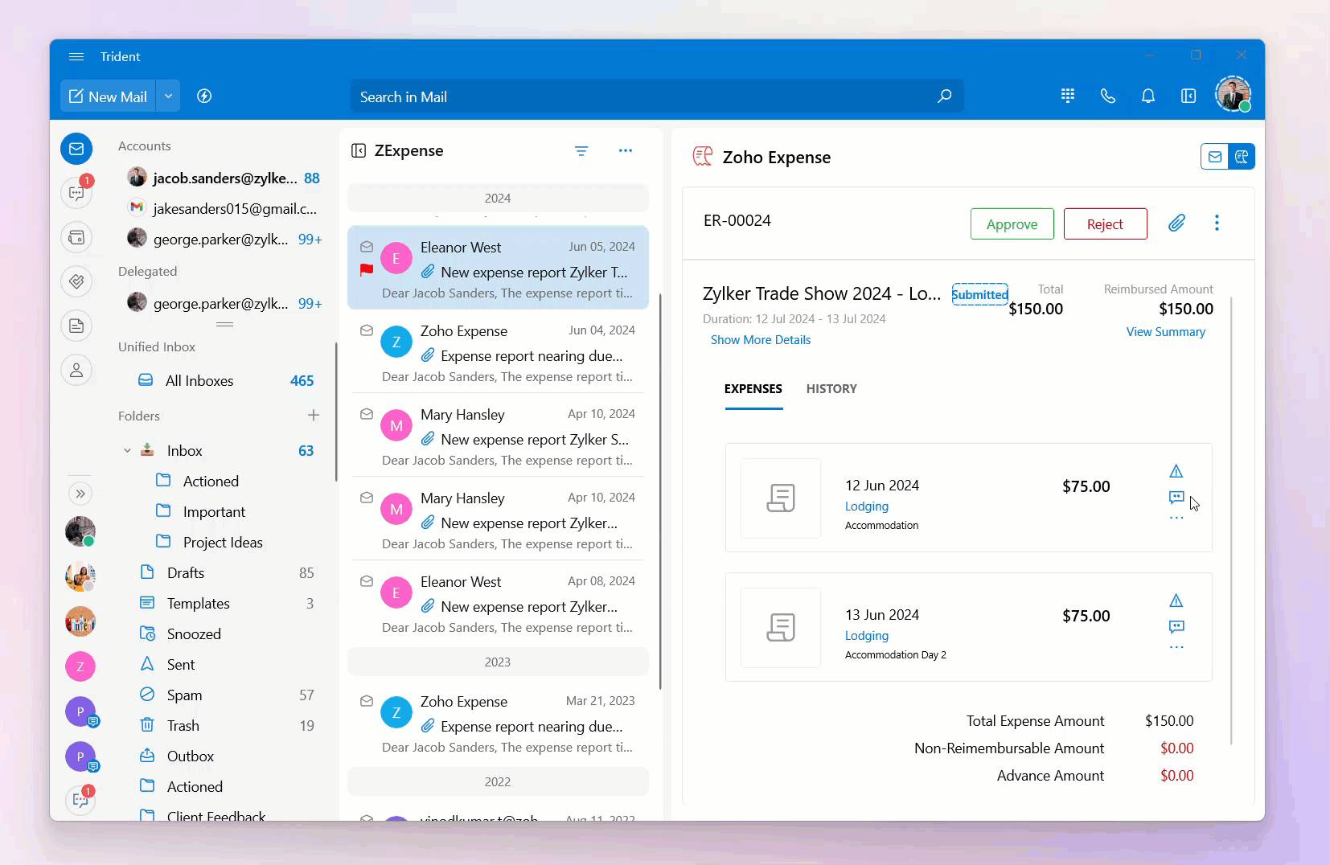Open the 13 Jun expense receipt thumbnail
1330x865 pixels.
pos(781,627)
